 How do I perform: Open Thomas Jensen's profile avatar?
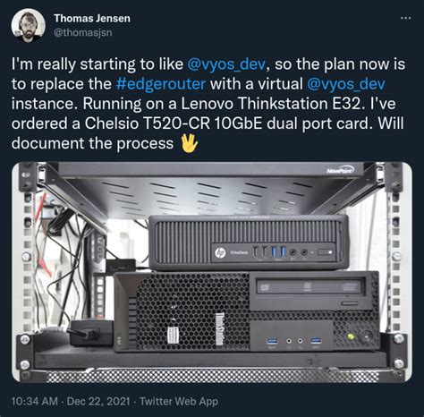click(x=29, y=25)
